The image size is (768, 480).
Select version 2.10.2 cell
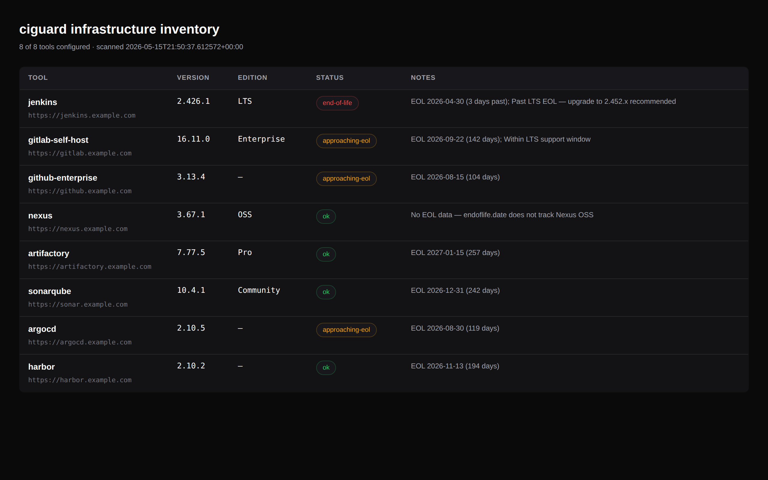coord(191,366)
